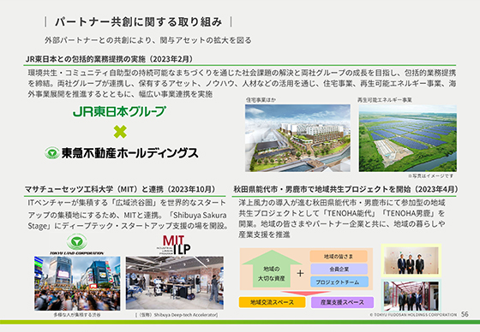Click the 産業支援スペース purple box
Screen dimensions: 480x332
click(x=342, y=302)
